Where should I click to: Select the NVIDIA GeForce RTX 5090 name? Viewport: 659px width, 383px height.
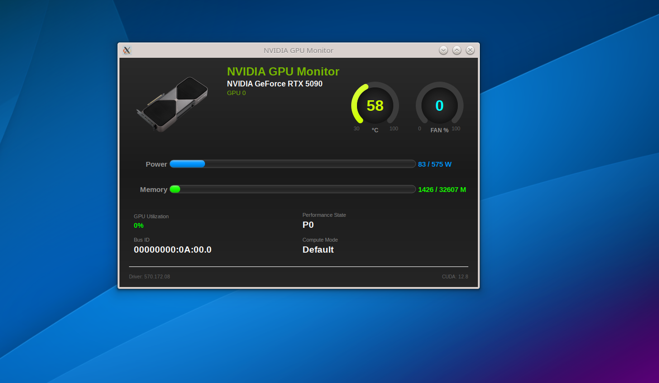275,84
